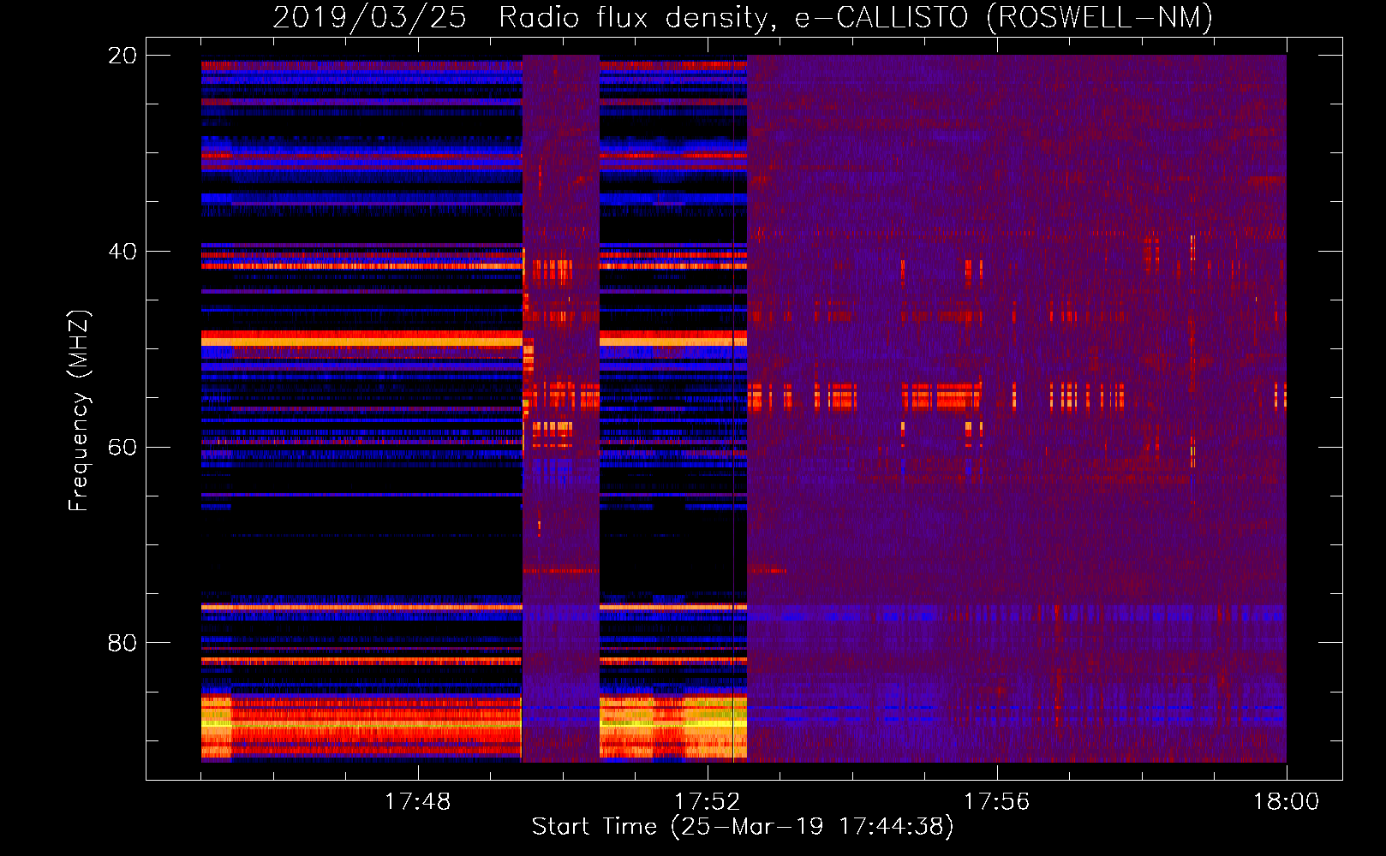
Task: Click the 20 frequency tick label
Action: [x=122, y=56]
